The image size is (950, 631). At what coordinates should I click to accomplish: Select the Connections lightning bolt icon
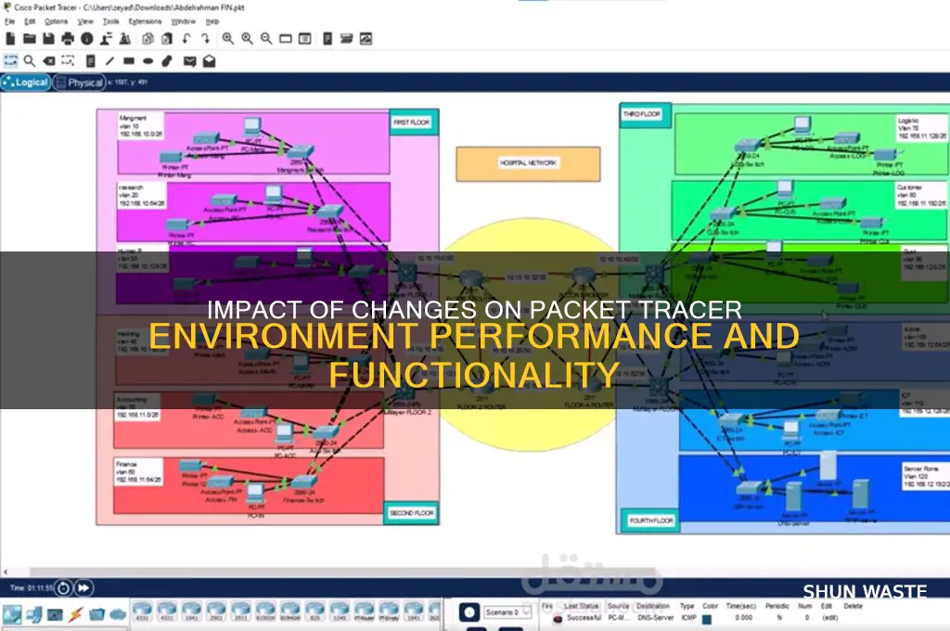coord(76,614)
